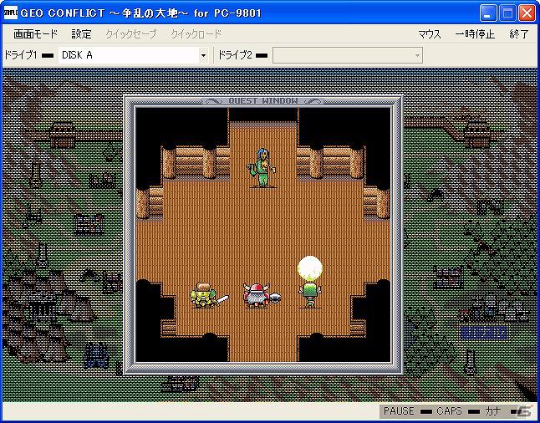Viewport: 540px width, 423px height.
Task: Click the ドライブ2 label
Action: pyautogui.click(x=235, y=55)
